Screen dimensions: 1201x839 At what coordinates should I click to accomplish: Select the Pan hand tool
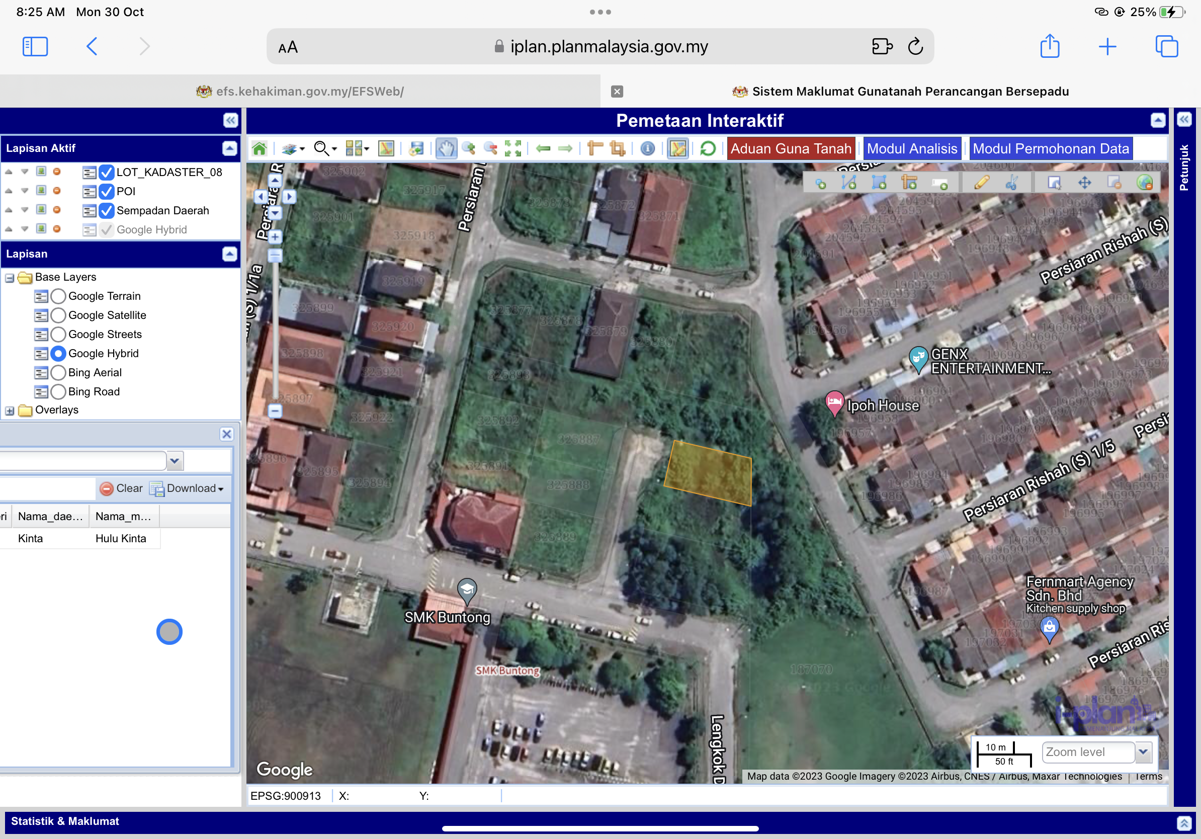[446, 148]
